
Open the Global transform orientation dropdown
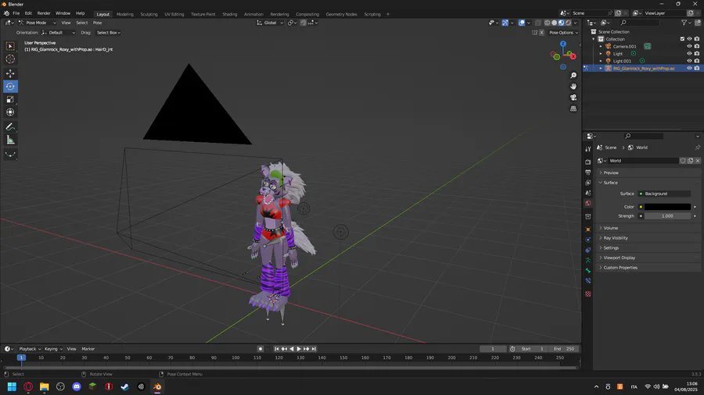[x=270, y=23]
